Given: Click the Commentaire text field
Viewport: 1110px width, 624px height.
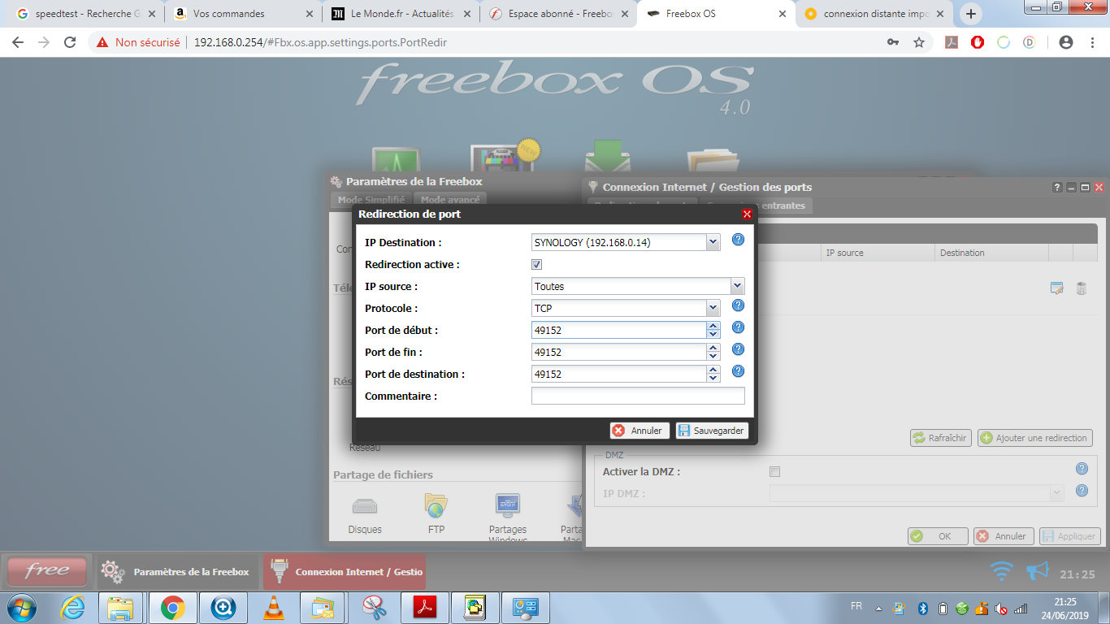Looking at the screenshot, I should pyautogui.click(x=638, y=396).
